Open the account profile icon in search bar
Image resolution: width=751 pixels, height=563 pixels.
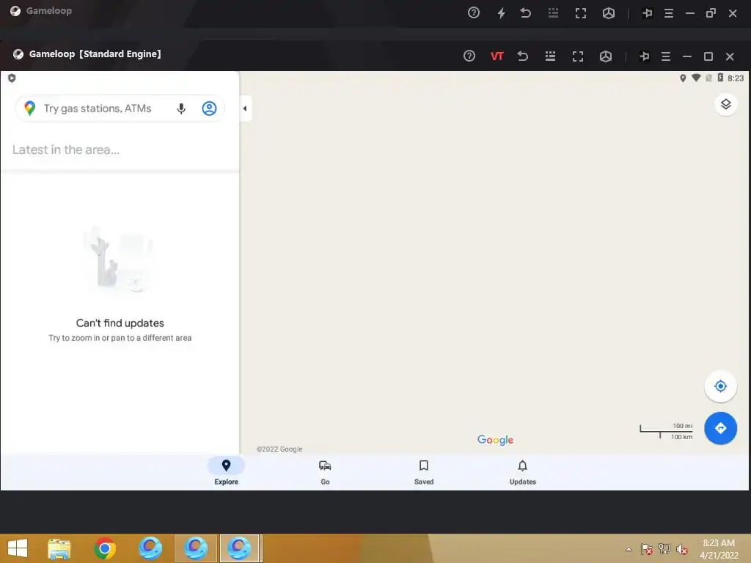[x=209, y=108]
